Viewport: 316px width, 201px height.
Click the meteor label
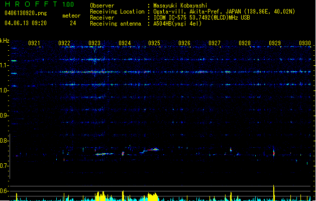71,16
